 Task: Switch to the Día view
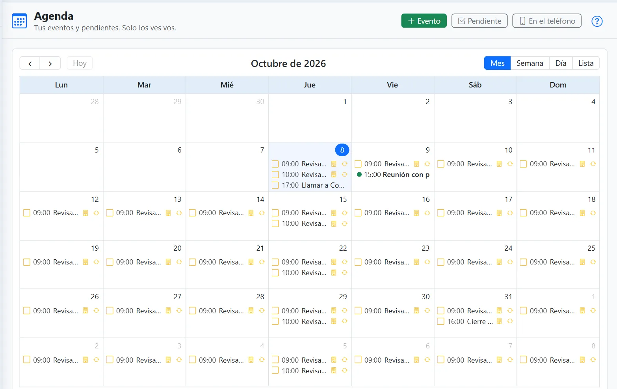coord(561,63)
